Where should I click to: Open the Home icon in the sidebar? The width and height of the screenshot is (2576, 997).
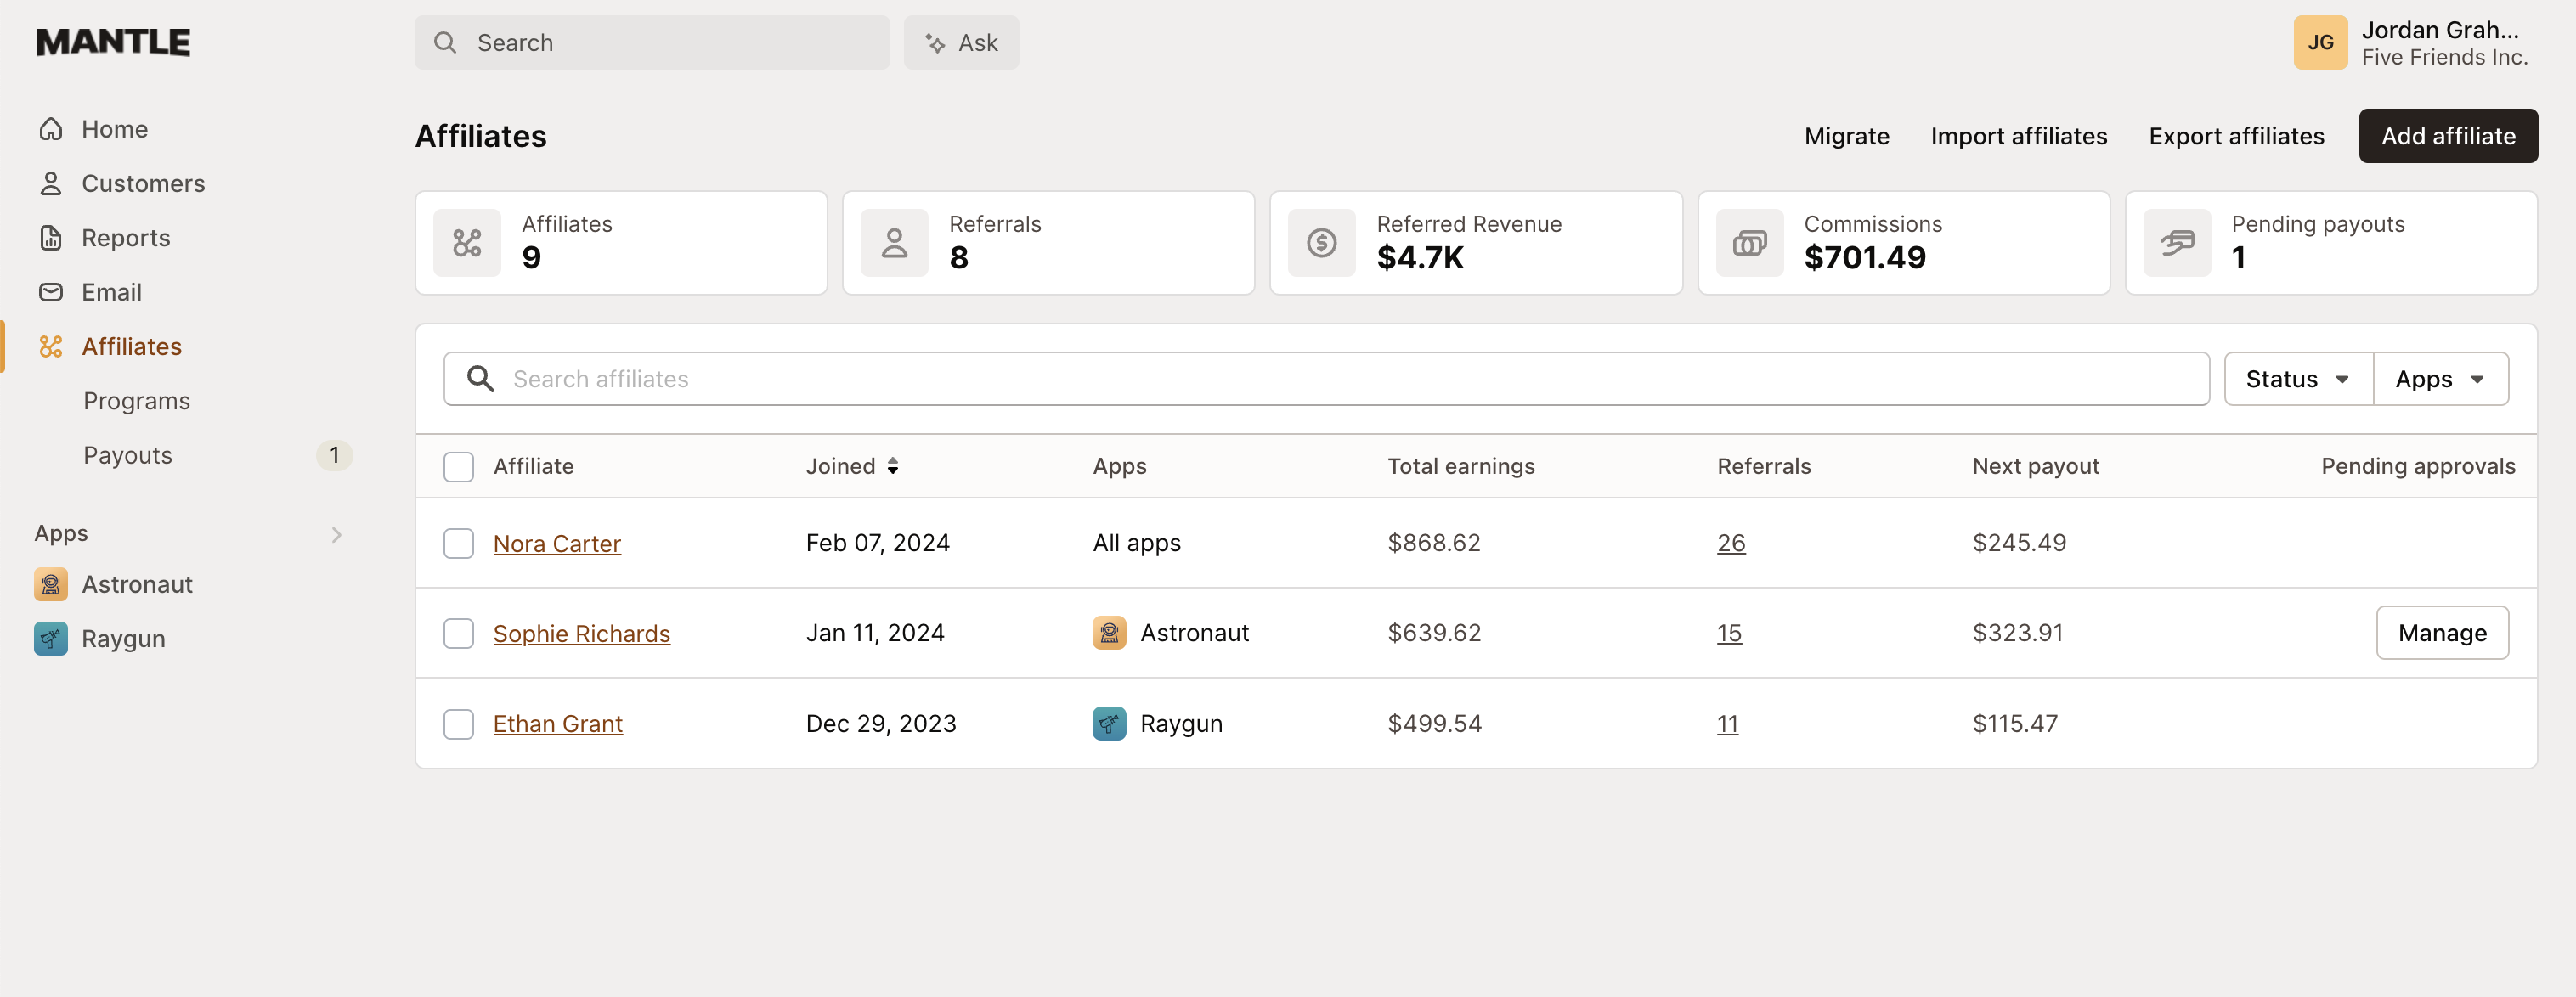tap(51, 128)
